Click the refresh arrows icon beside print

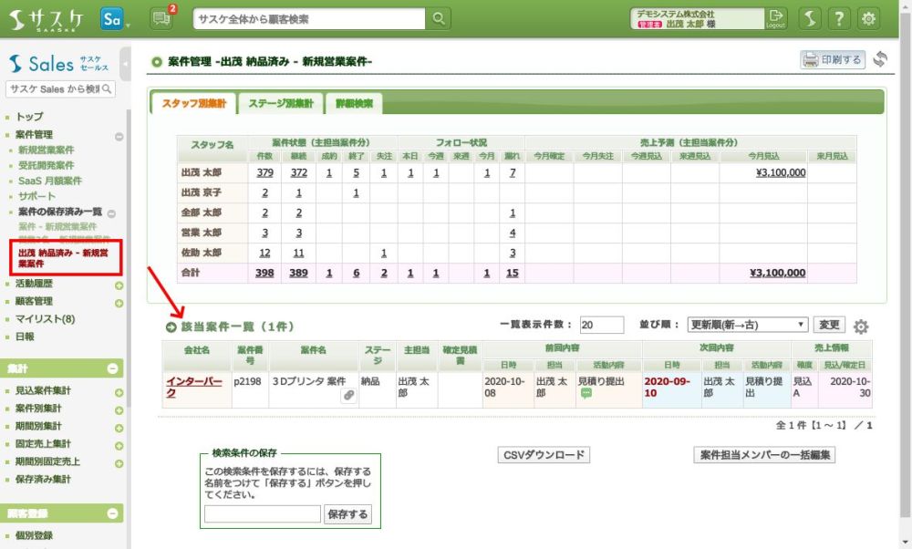[880, 60]
